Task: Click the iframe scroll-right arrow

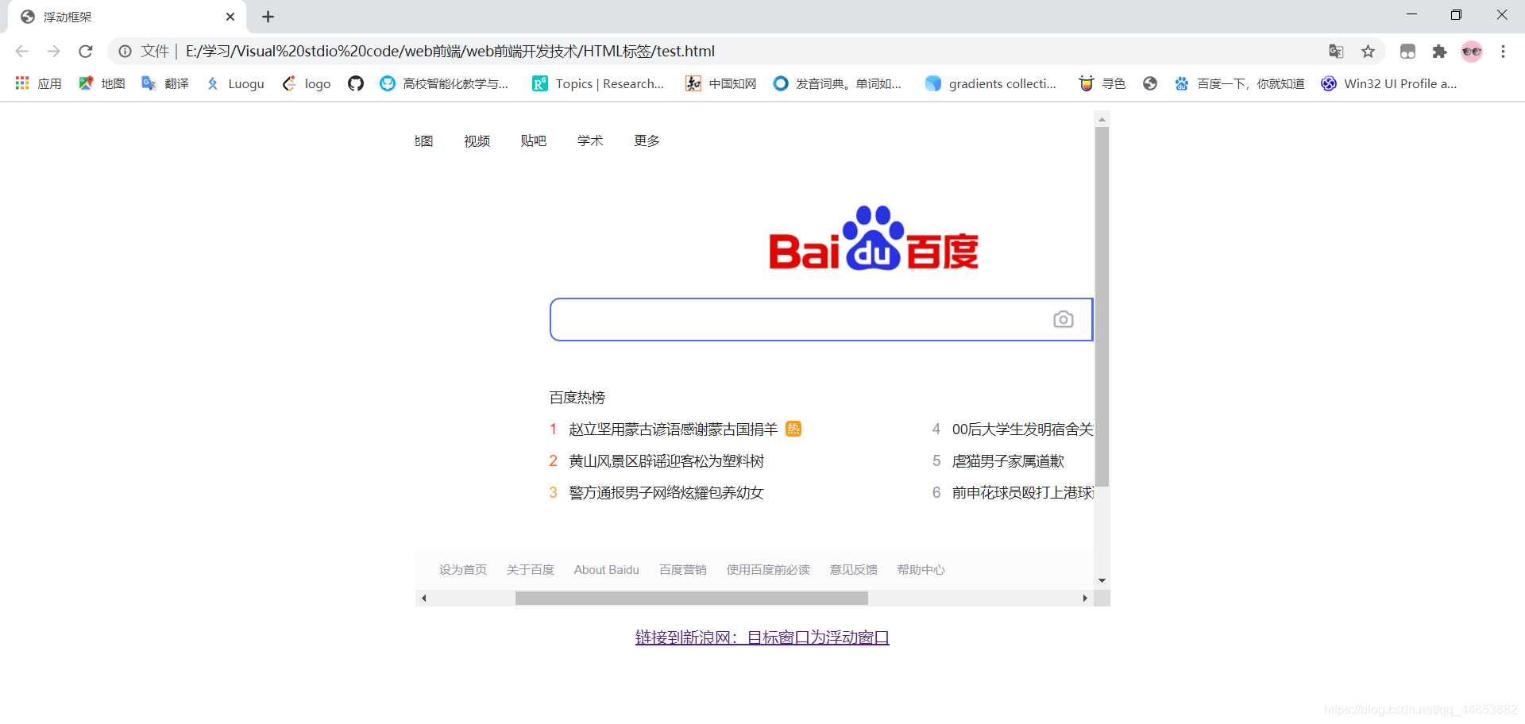Action: pos(1085,599)
